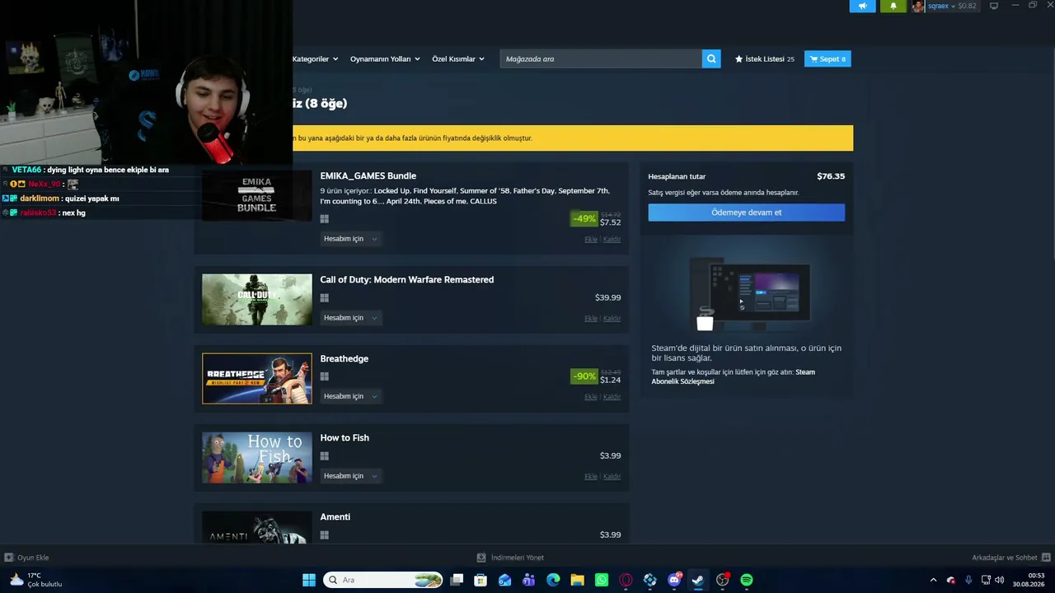Click the downloads icon beside İndirmeleri Yönet
The width and height of the screenshot is (1055, 593).
coord(481,558)
